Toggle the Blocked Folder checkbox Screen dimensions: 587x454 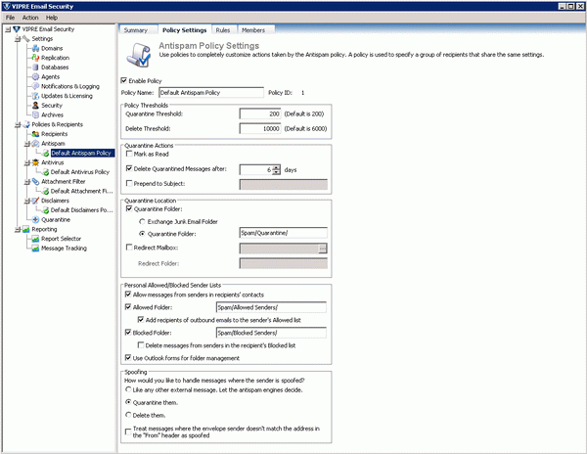[x=128, y=333]
